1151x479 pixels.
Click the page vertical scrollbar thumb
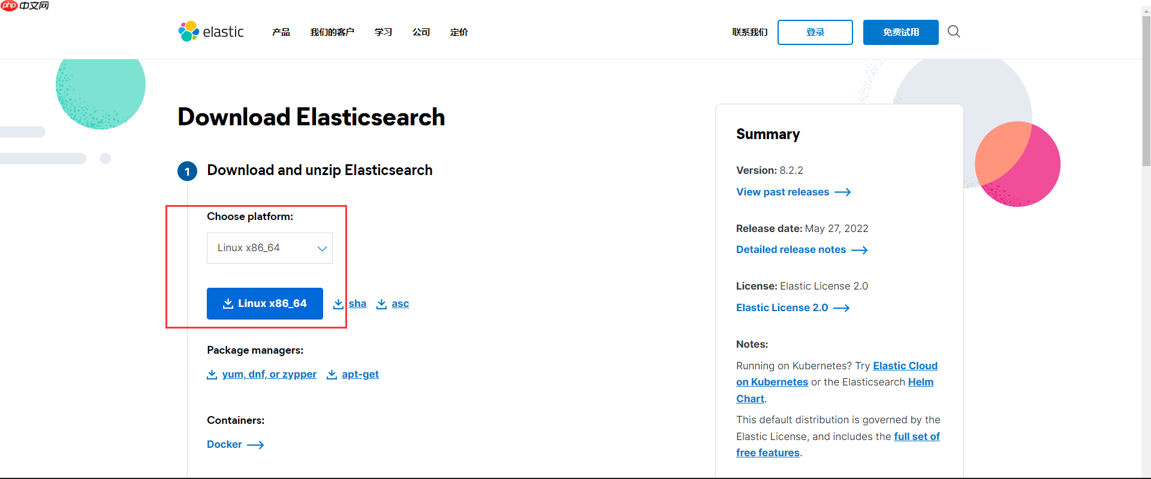(1146, 90)
